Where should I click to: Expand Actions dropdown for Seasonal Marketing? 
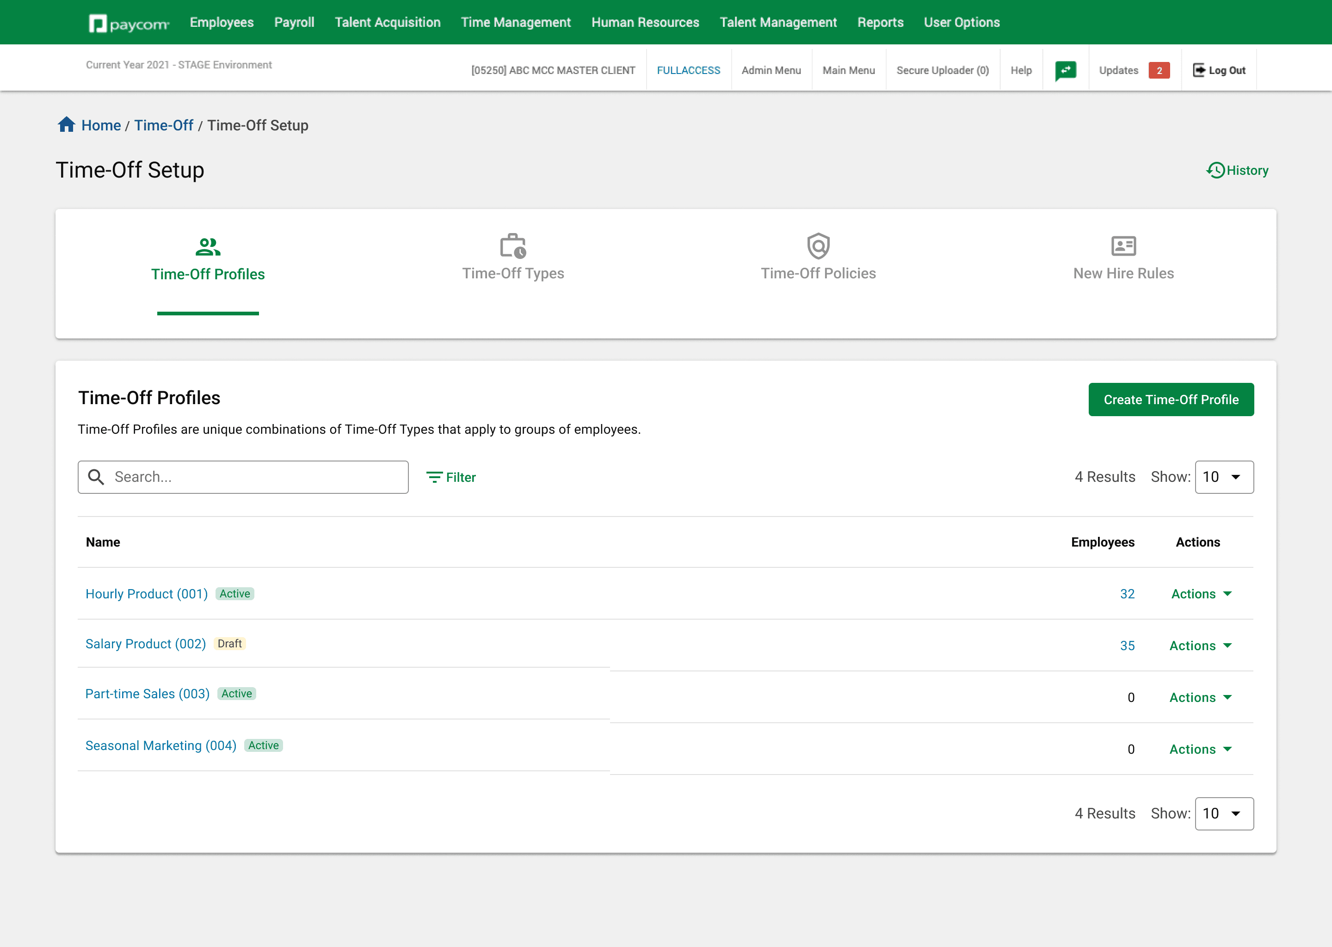click(x=1200, y=749)
